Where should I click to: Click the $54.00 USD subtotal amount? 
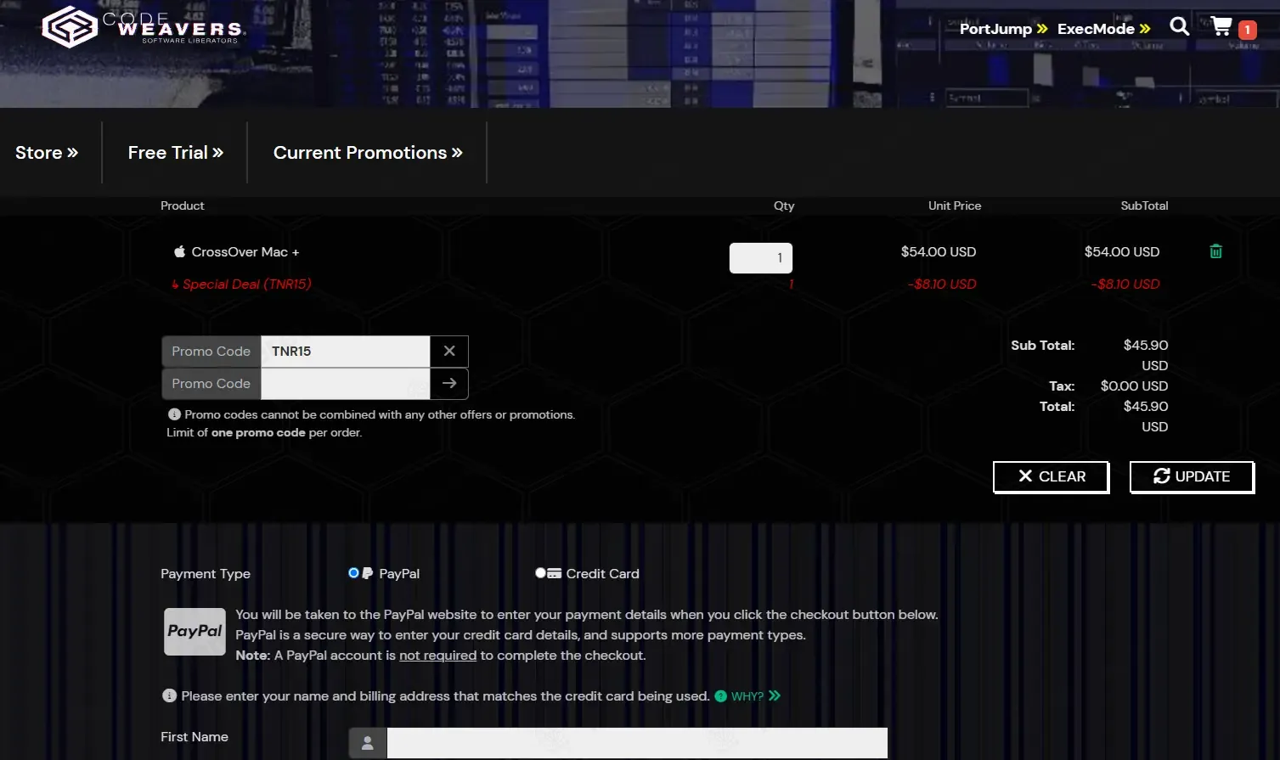(1122, 252)
